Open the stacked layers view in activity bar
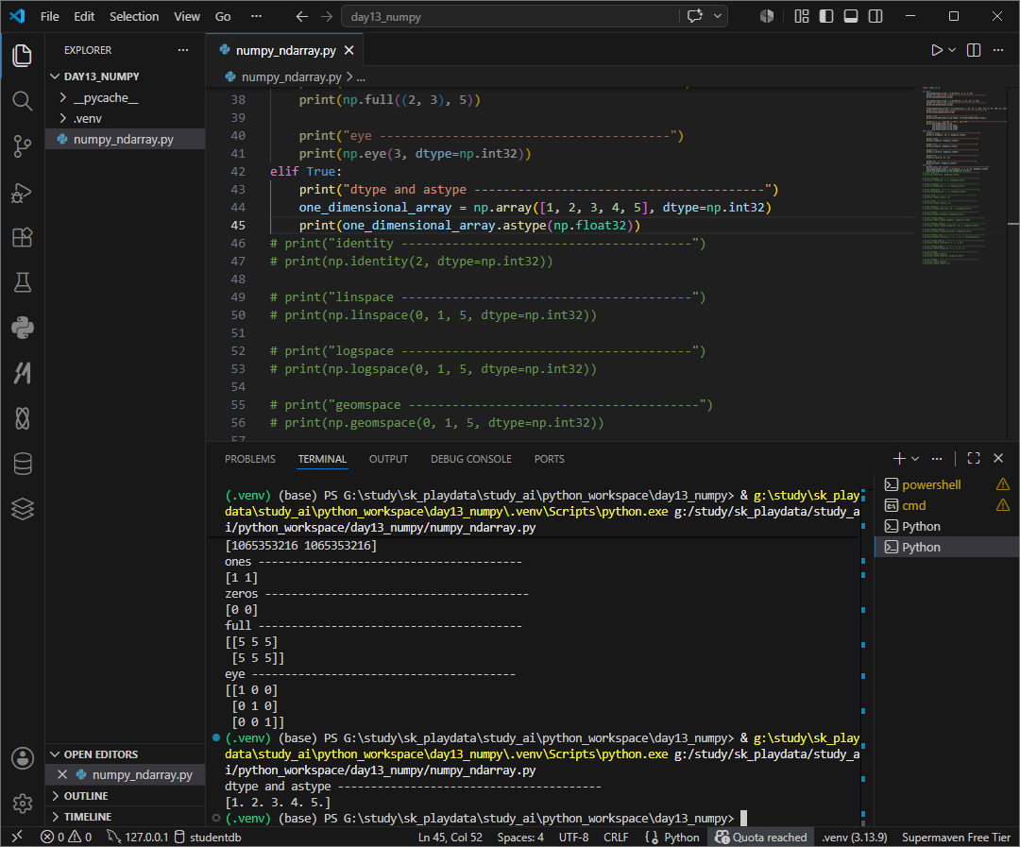The image size is (1020, 847). click(x=22, y=509)
